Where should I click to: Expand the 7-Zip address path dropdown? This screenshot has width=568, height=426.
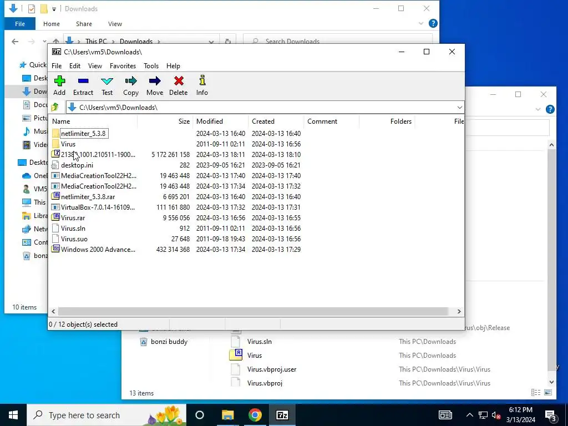pyautogui.click(x=459, y=107)
